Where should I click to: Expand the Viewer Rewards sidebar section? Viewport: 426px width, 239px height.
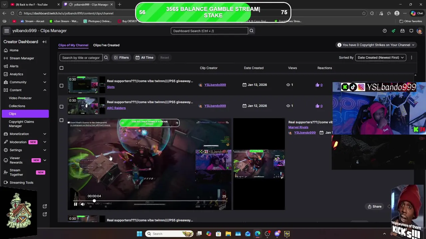tap(45, 160)
